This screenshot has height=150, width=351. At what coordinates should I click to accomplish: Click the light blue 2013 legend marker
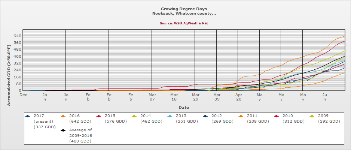click(x=170, y=116)
